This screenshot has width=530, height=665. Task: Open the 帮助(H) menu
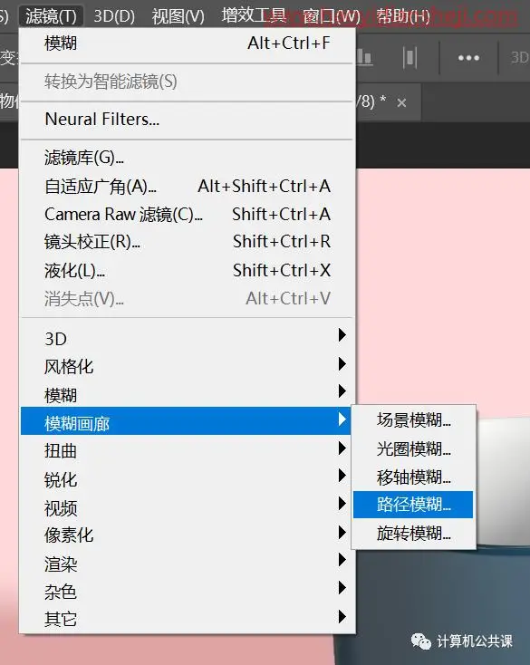click(403, 16)
